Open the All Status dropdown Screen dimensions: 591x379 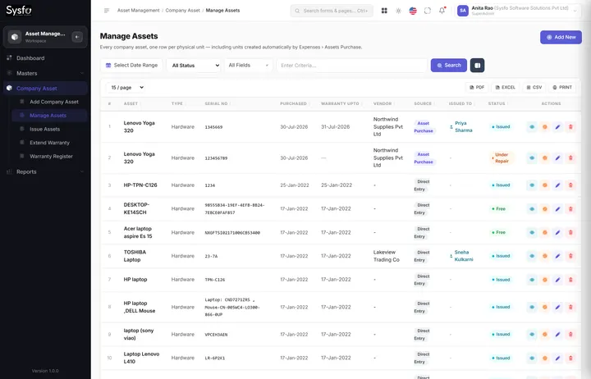coord(194,65)
